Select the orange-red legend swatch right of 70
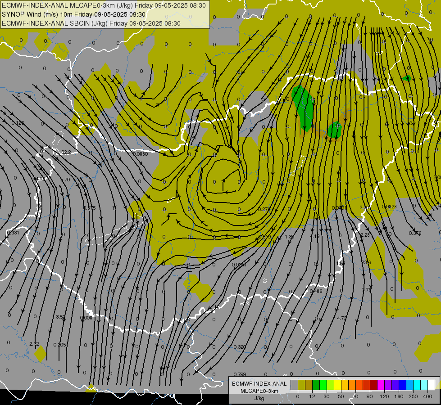 359,385
